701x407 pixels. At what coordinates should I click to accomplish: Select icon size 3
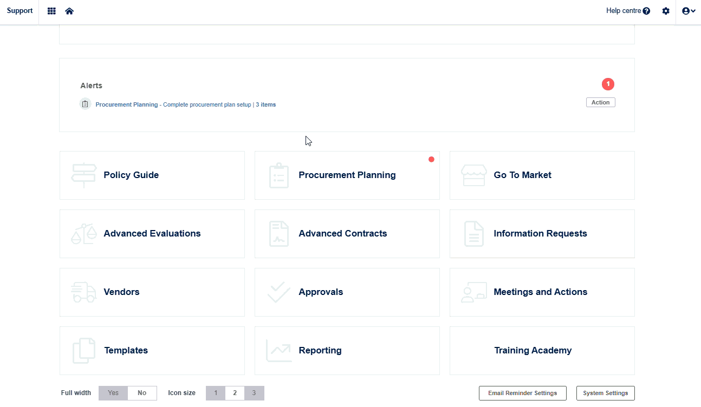254,393
